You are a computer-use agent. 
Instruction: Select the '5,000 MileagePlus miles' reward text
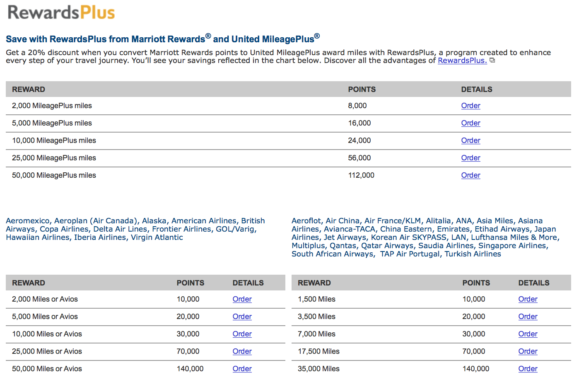[x=52, y=123]
